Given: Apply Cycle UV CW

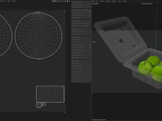Looking at the screenshot, I should pos(81,71).
